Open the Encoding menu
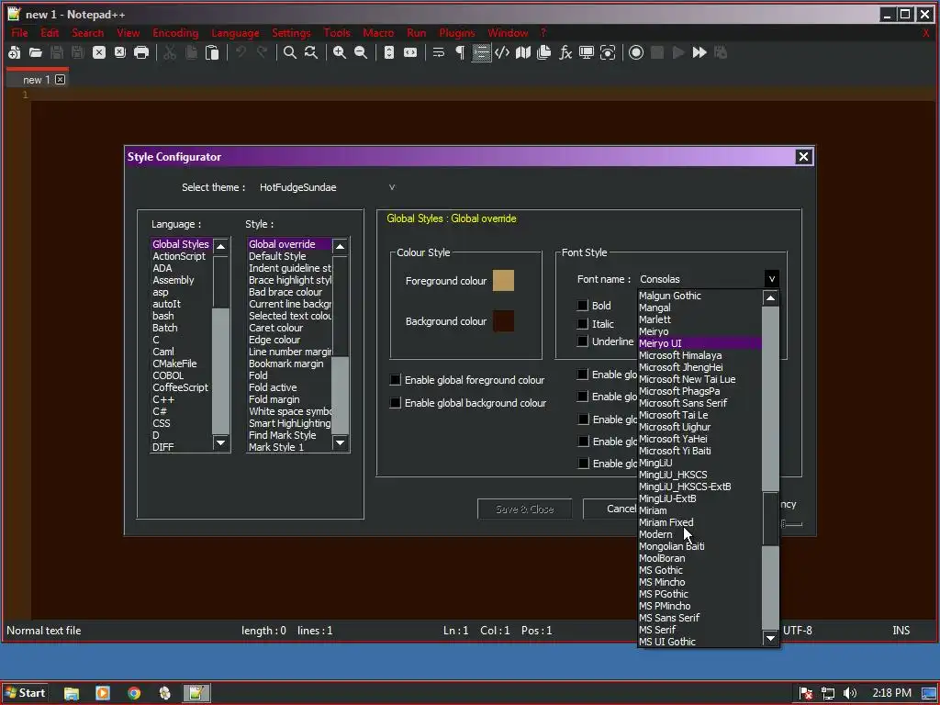940x705 pixels. point(175,33)
